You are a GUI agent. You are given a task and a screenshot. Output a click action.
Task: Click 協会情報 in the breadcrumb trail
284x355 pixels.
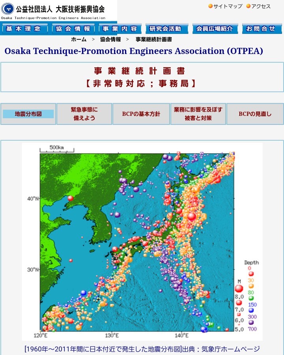coord(110,39)
